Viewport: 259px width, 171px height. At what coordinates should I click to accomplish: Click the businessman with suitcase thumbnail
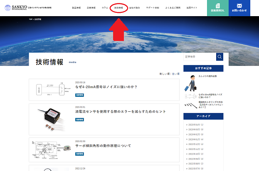pos(190,83)
